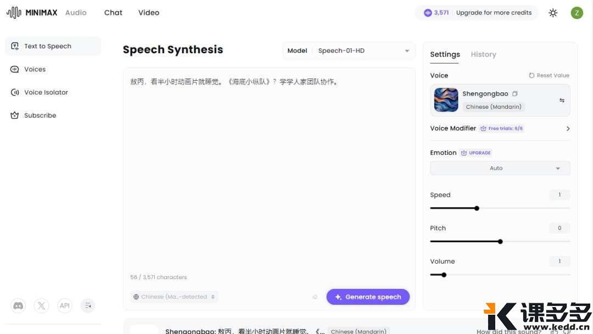Click the Emotion UPGRADE badge
Viewport: 593px width, 334px height.
click(x=475, y=153)
